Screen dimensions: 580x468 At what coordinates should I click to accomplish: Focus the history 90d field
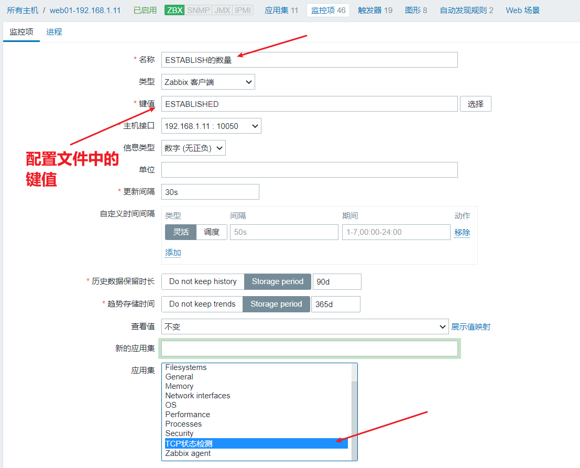(x=337, y=281)
